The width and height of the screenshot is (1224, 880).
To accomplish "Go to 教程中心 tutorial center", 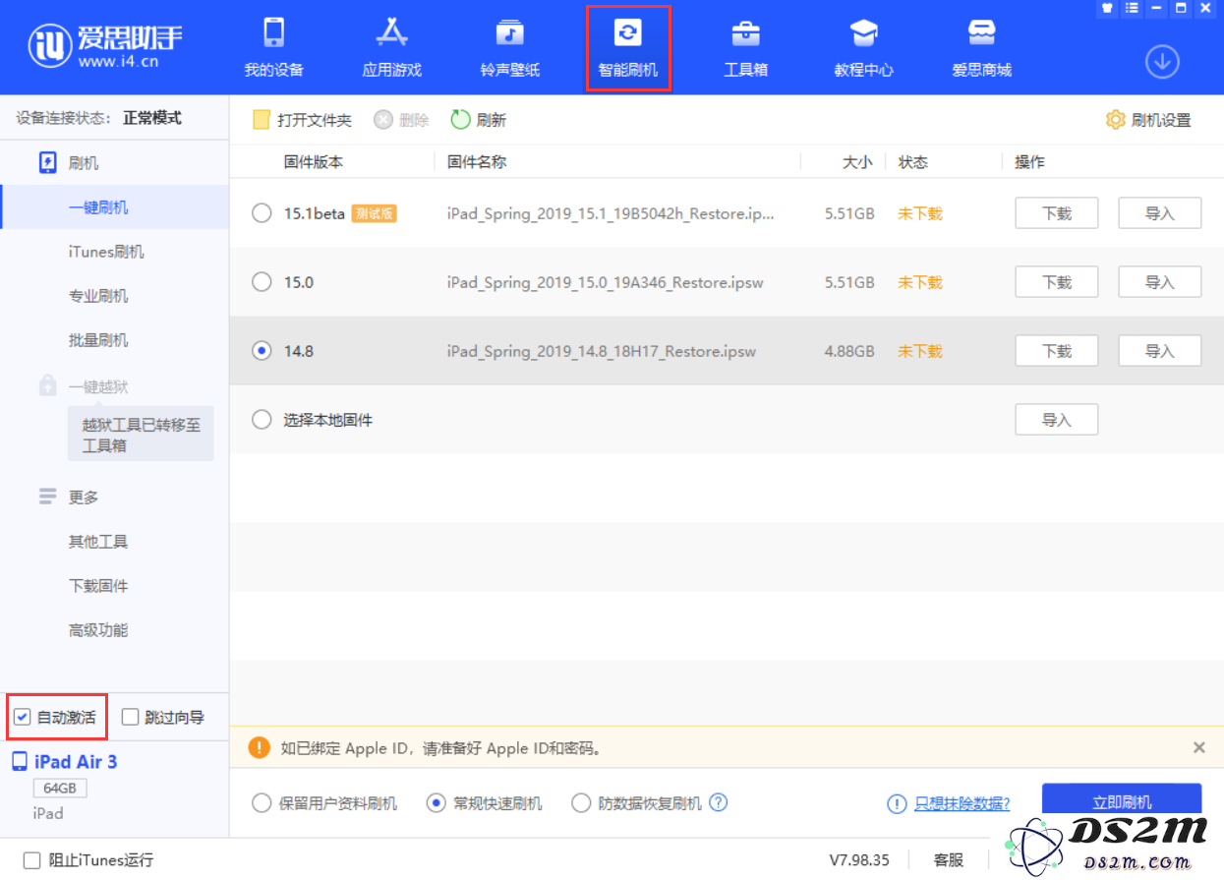I will (x=864, y=47).
